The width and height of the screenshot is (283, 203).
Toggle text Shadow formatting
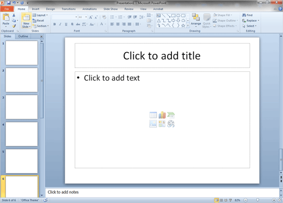click(x=72, y=24)
